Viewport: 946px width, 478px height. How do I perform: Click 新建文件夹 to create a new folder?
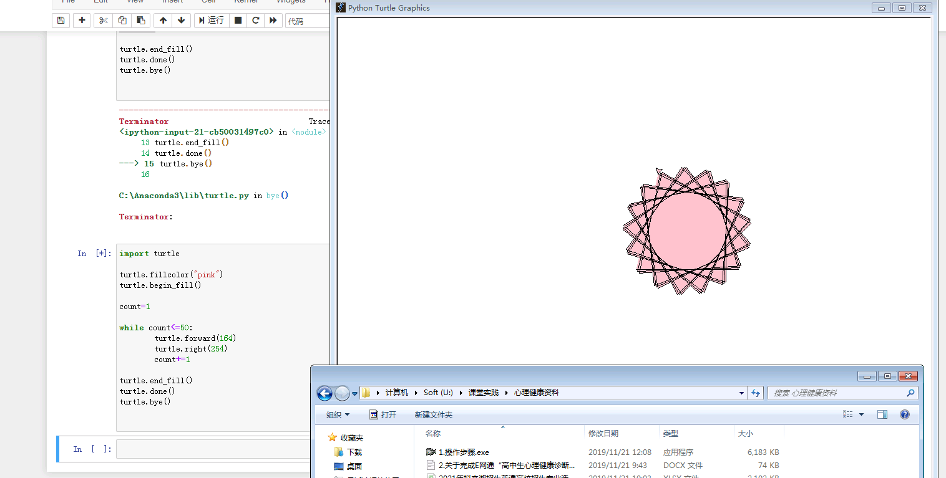[x=433, y=414]
